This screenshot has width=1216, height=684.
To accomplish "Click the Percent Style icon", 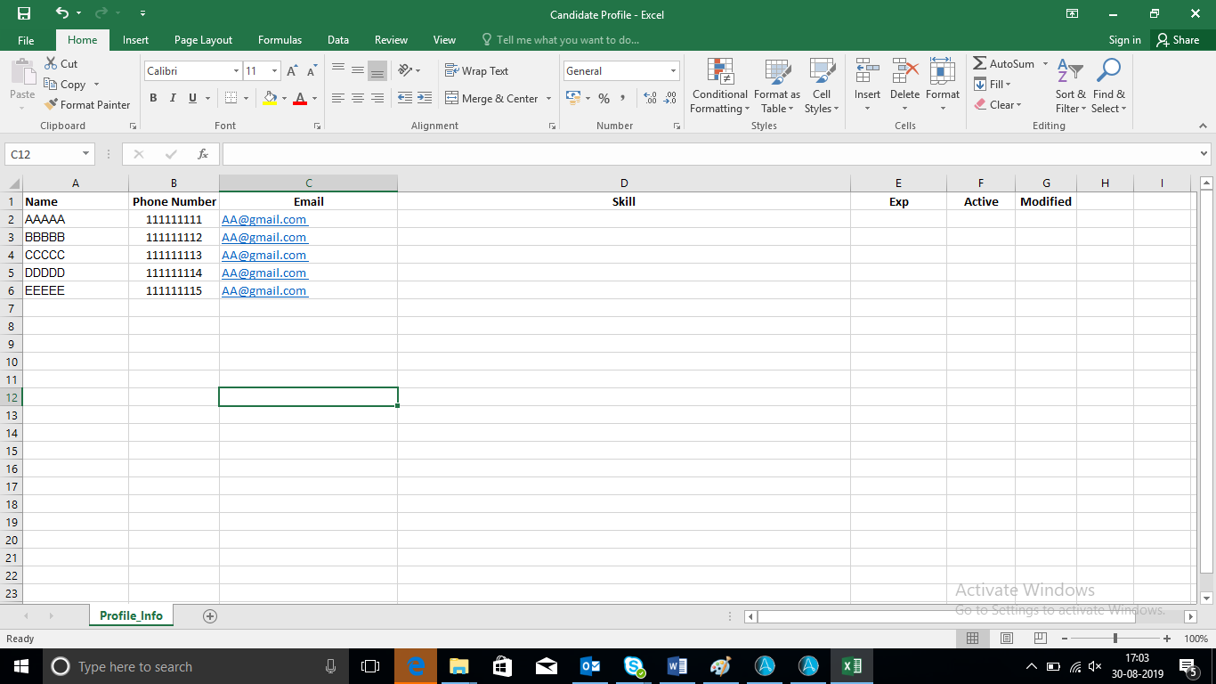I will click(604, 99).
